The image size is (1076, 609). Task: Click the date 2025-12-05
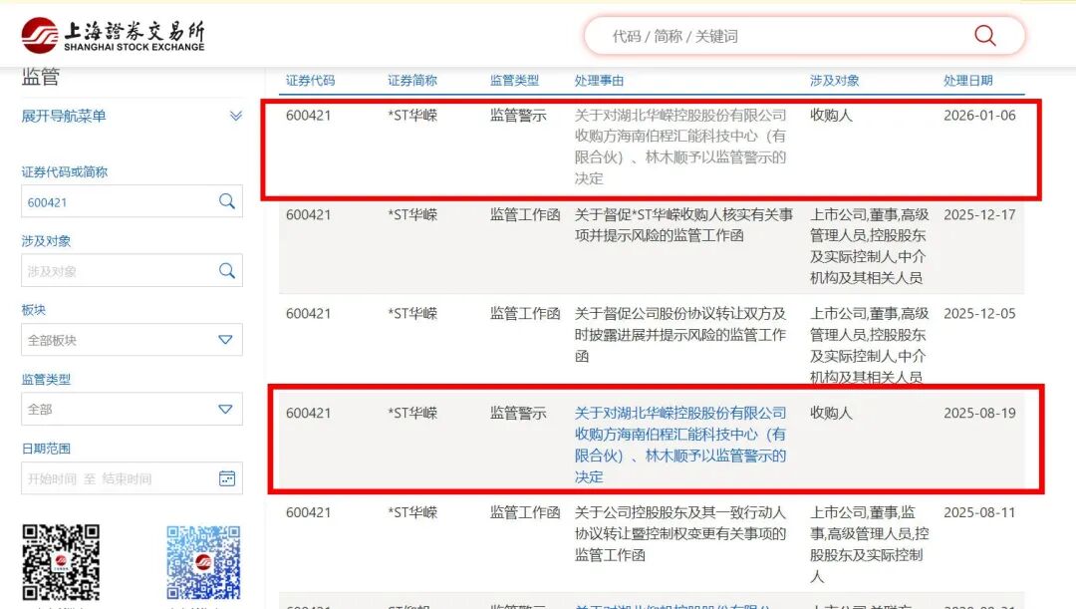[979, 314]
